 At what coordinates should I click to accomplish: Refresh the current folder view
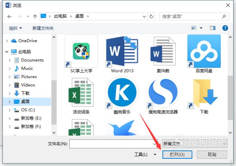pyautogui.click(x=151, y=16)
